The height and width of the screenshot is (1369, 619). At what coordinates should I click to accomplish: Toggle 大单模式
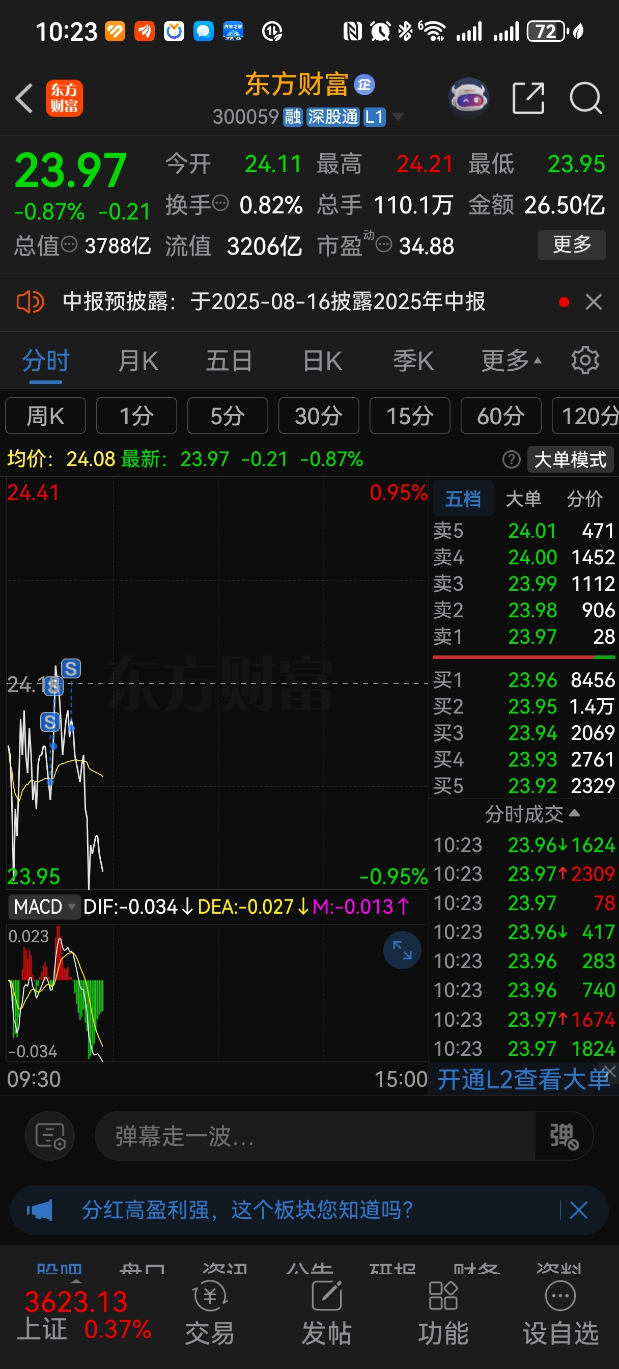point(570,459)
